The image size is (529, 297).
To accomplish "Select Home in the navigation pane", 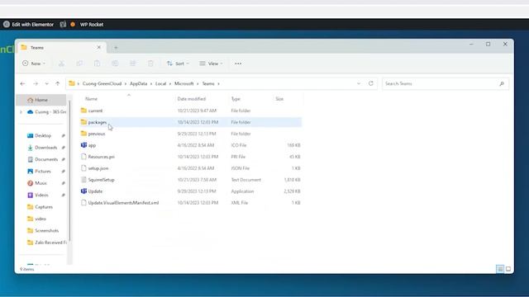I will pos(41,100).
